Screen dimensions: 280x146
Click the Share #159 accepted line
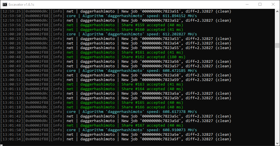point(92,25)
